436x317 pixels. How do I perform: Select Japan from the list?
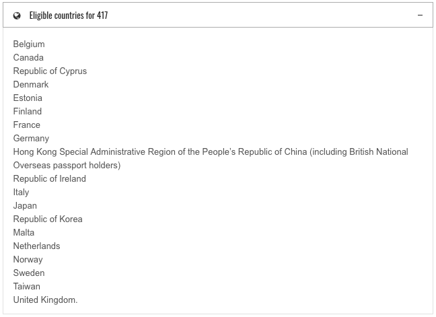pyautogui.click(x=25, y=206)
